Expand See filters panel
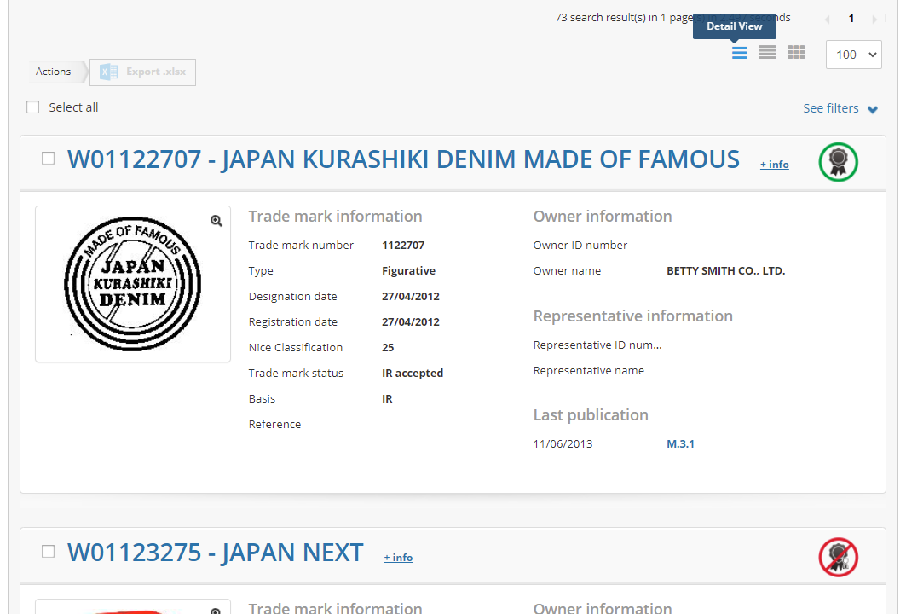This screenshot has width=906, height=614. click(x=840, y=108)
